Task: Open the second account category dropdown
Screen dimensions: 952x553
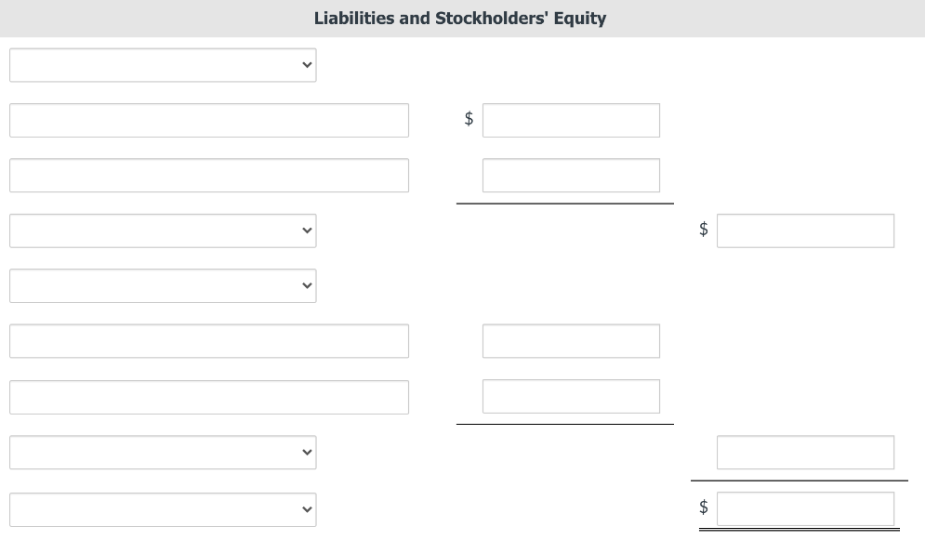Action: pos(163,230)
